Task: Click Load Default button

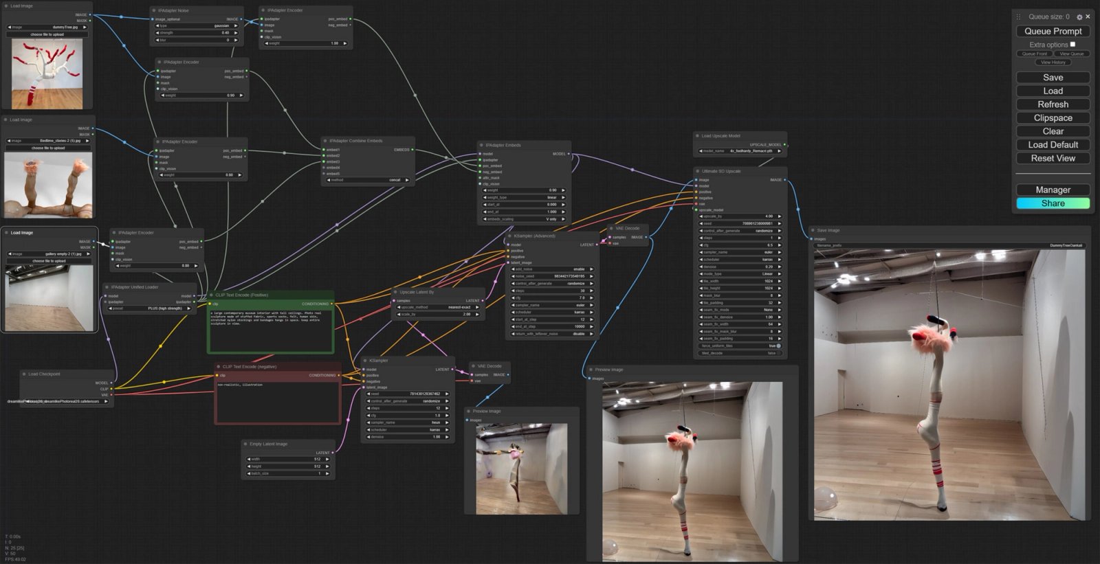Action: point(1053,145)
